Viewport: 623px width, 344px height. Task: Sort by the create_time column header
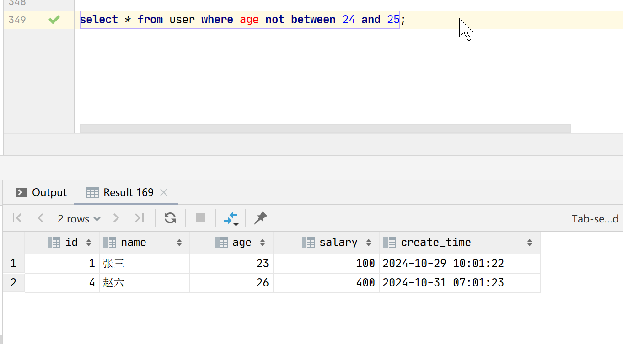[460, 243]
